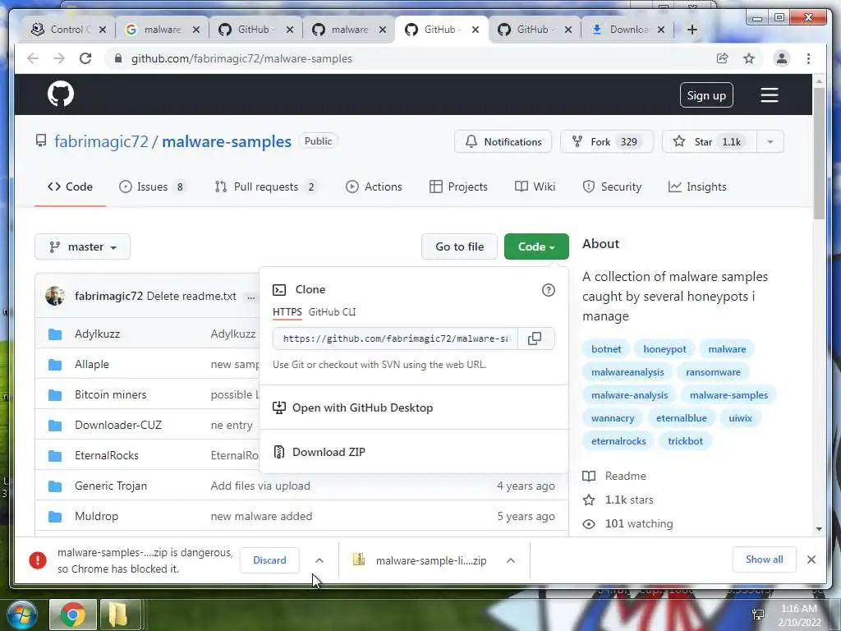The height and width of the screenshot is (631, 841).
Task: Click the honeypot topic tag
Action: pyautogui.click(x=664, y=349)
